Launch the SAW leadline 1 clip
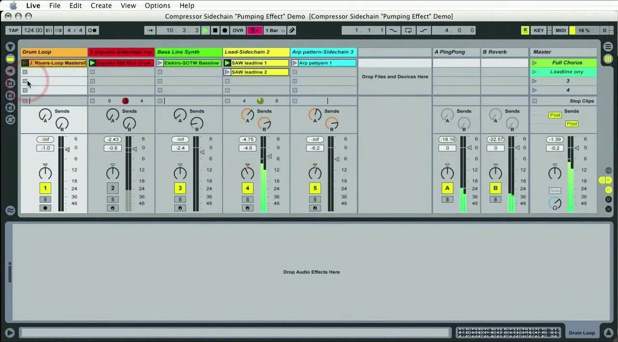 (227, 63)
